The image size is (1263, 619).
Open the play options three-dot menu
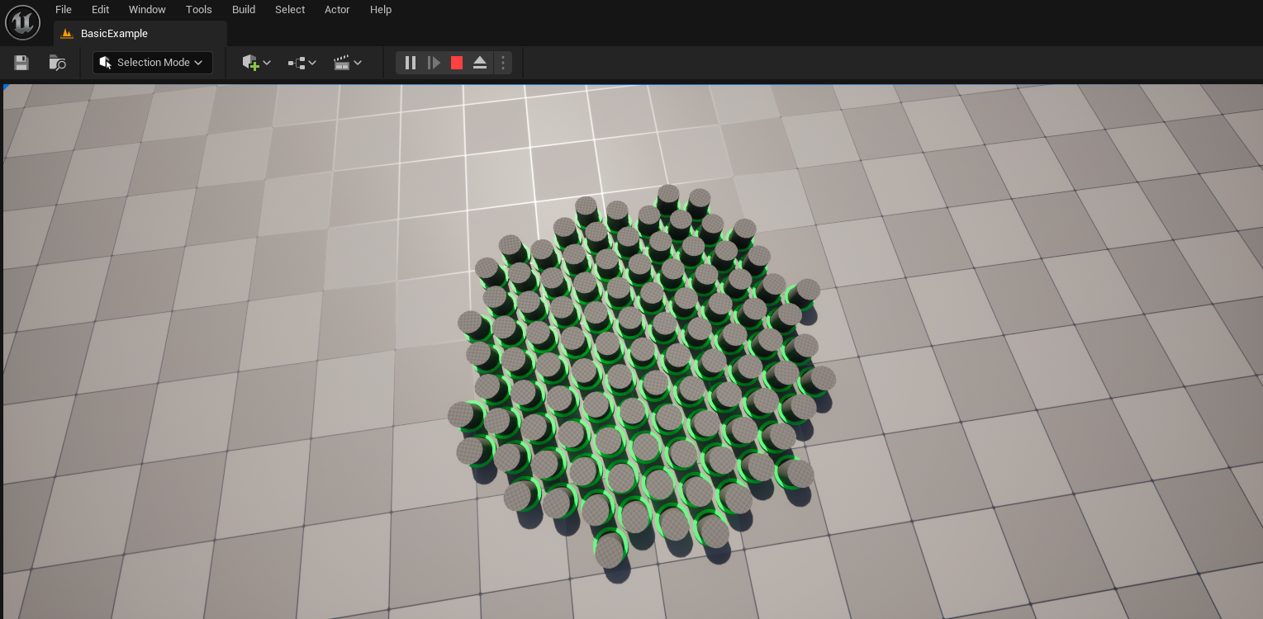tap(503, 63)
